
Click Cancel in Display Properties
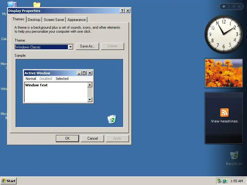(x=92, y=138)
